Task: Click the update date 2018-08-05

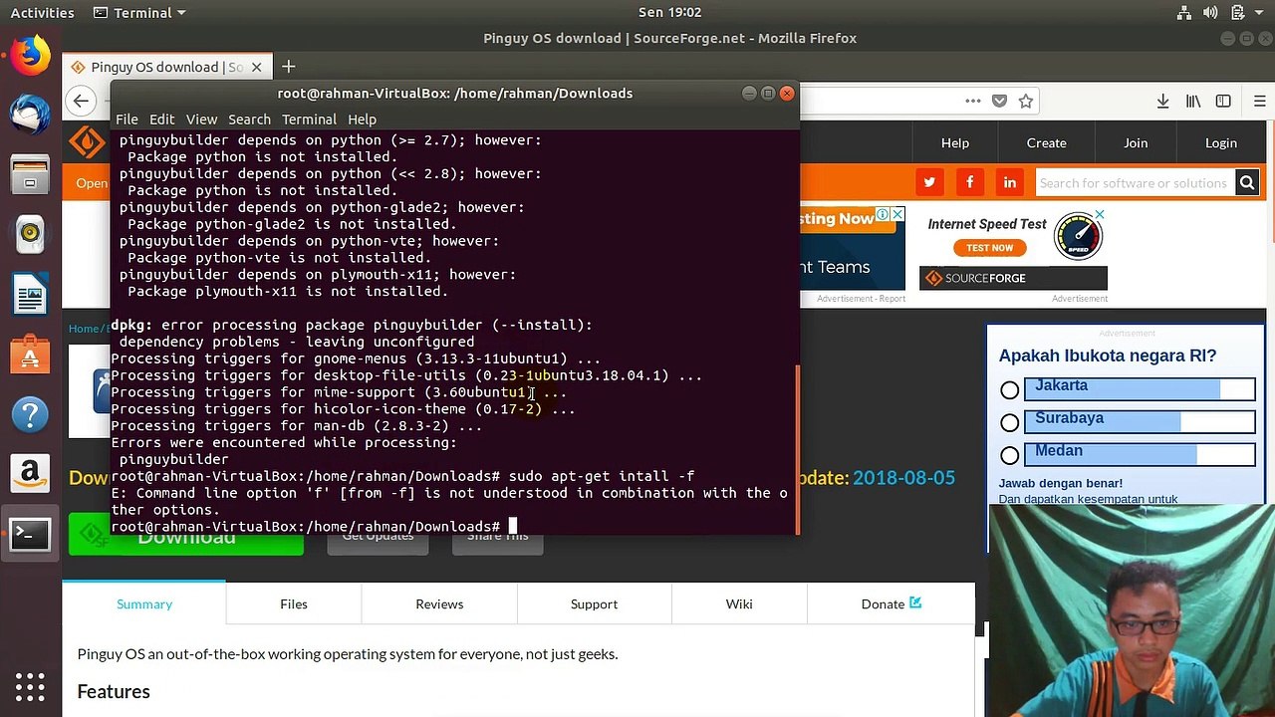Action: (x=903, y=478)
